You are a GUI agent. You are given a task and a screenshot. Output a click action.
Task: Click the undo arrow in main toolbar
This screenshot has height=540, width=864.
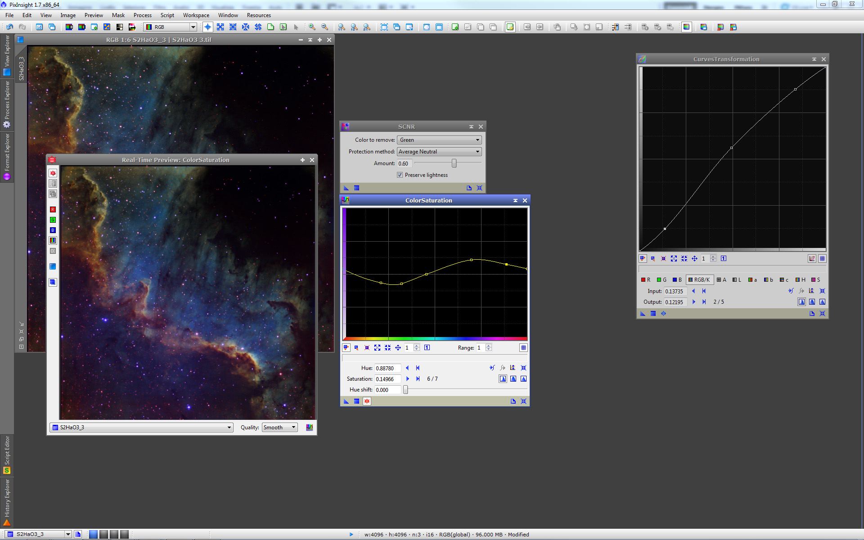tap(9, 27)
